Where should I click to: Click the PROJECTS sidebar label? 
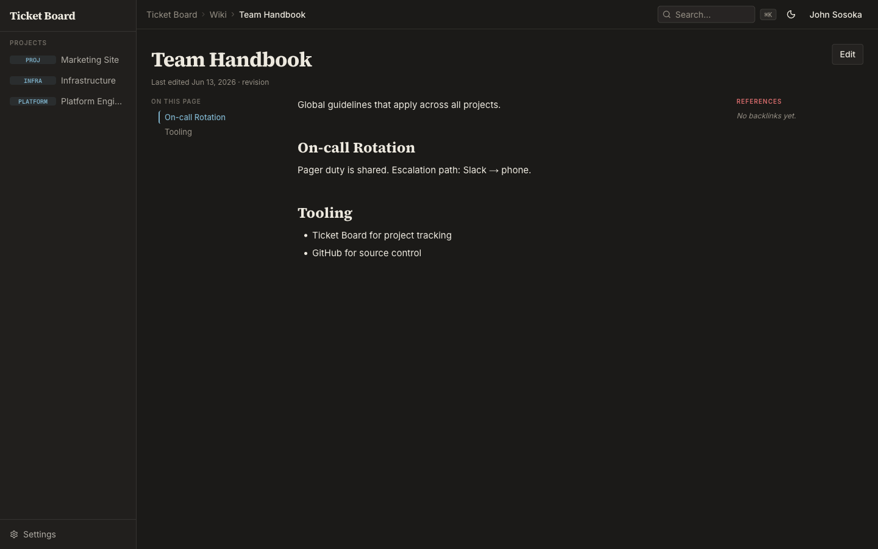click(x=28, y=43)
